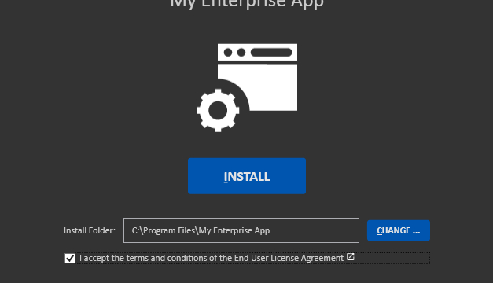Viewport: 493px width, 283px height.
Task: Click the pill-shaped bar in the logo window
Action: click(271, 53)
